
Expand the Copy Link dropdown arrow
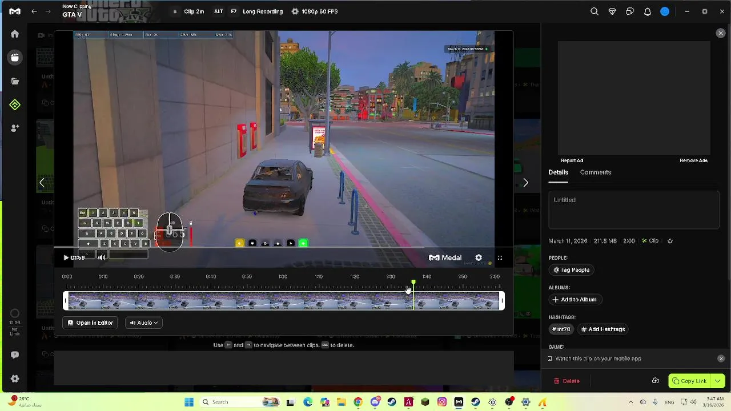pos(718,381)
